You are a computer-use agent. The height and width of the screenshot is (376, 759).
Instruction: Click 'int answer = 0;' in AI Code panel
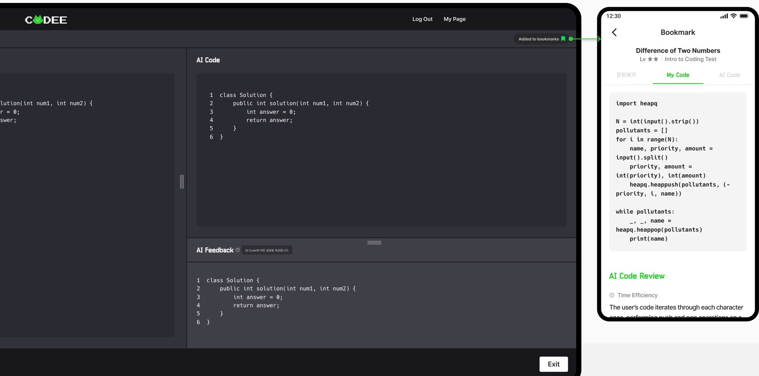(271, 112)
